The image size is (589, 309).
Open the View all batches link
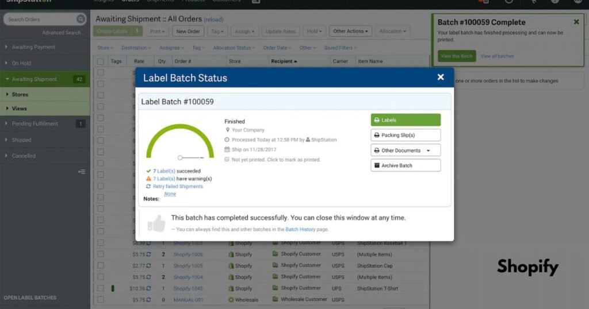click(498, 56)
